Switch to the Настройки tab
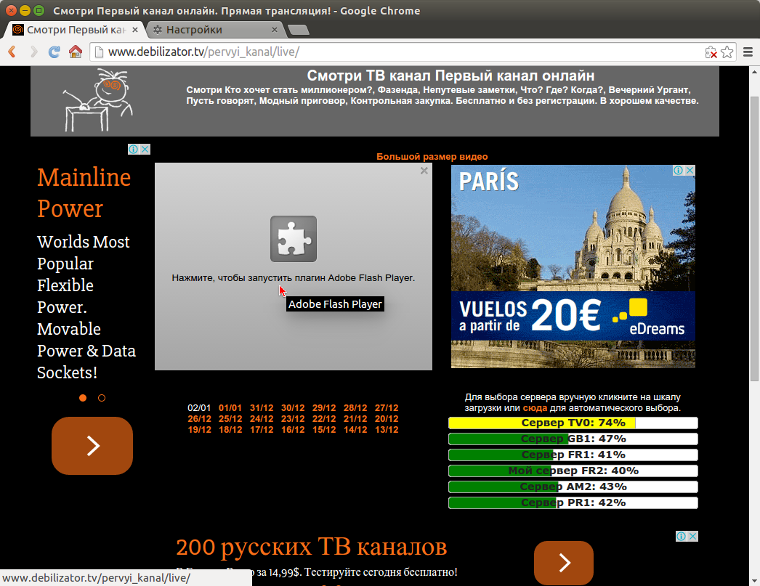Viewport: 760px width, 586px height. (215, 30)
